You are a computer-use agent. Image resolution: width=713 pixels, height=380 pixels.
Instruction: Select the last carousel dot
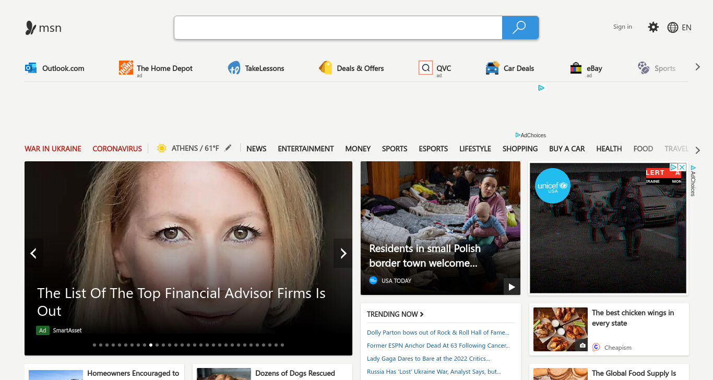point(282,345)
